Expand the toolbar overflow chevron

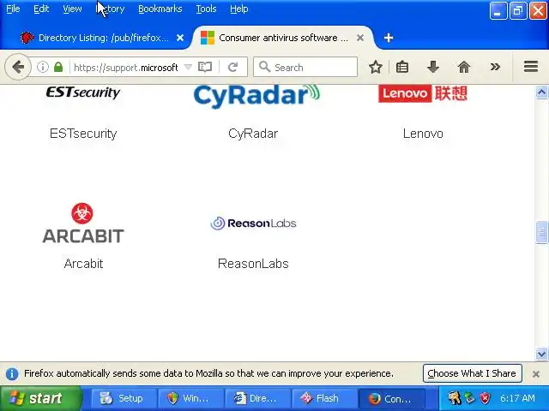(x=495, y=67)
